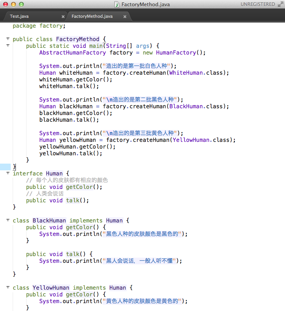Viewport: 285px width, 311px height.
Task: Click 'YellowHuman.class' argument
Action: point(201,140)
